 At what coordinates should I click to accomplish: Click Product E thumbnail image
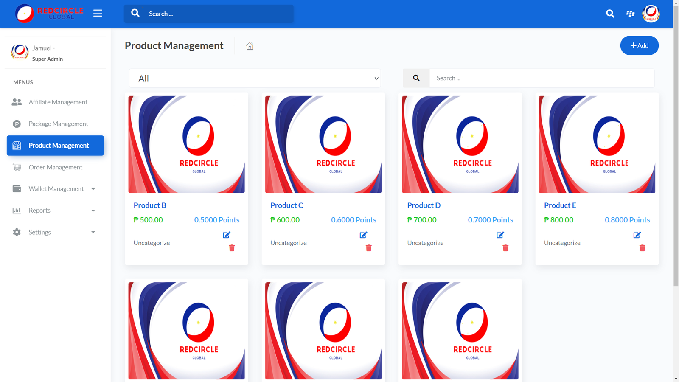coord(597,144)
